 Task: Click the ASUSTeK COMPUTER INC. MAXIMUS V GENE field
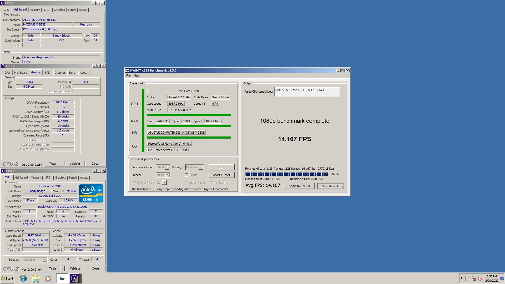pyautogui.click(x=176, y=133)
